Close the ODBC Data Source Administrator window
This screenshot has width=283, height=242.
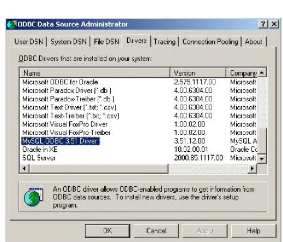point(274,24)
